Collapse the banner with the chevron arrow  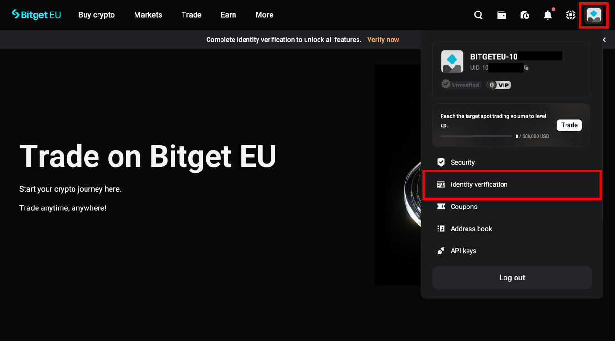tap(604, 40)
